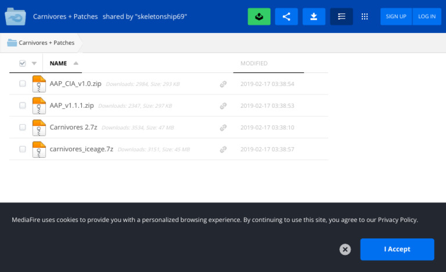The width and height of the screenshot is (446, 272).
Task: Dismiss cookie banner with X icon
Action: point(345,249)
